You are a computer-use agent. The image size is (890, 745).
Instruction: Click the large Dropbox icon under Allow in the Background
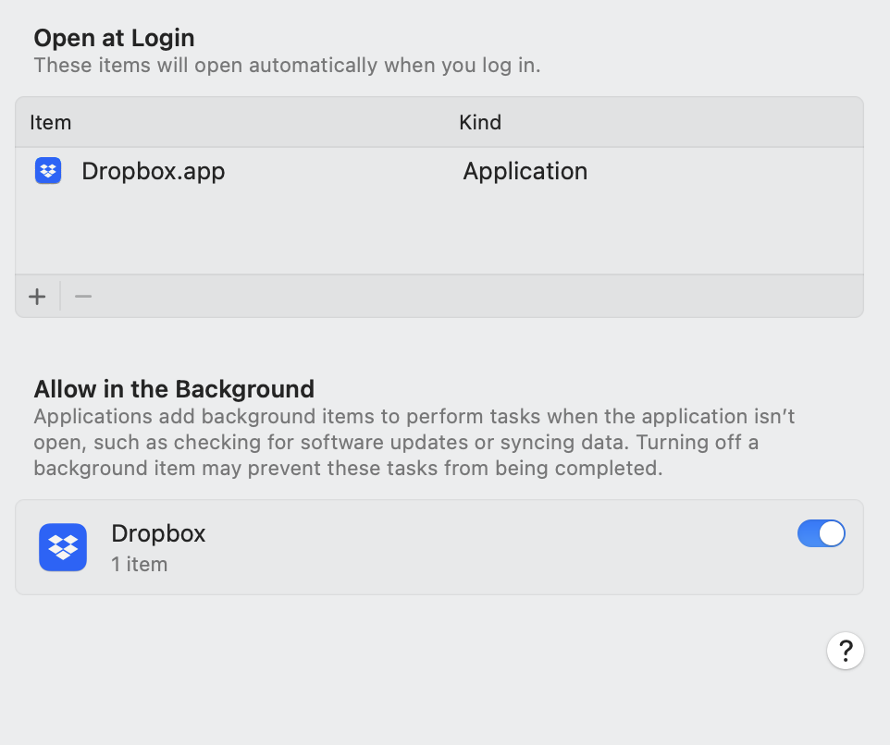63,547
